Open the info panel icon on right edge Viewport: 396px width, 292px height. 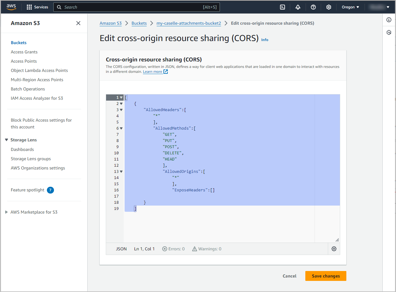click(x=389, y=20)
